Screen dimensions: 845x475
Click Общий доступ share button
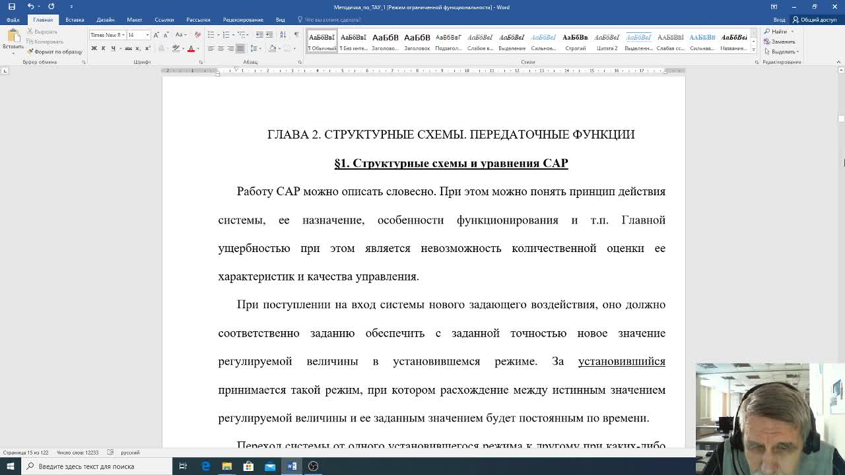click(x=815, y=20)
